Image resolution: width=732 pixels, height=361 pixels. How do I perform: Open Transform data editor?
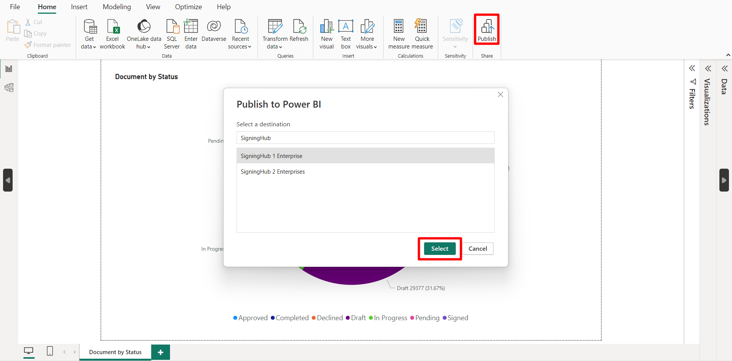coord(275,34)
